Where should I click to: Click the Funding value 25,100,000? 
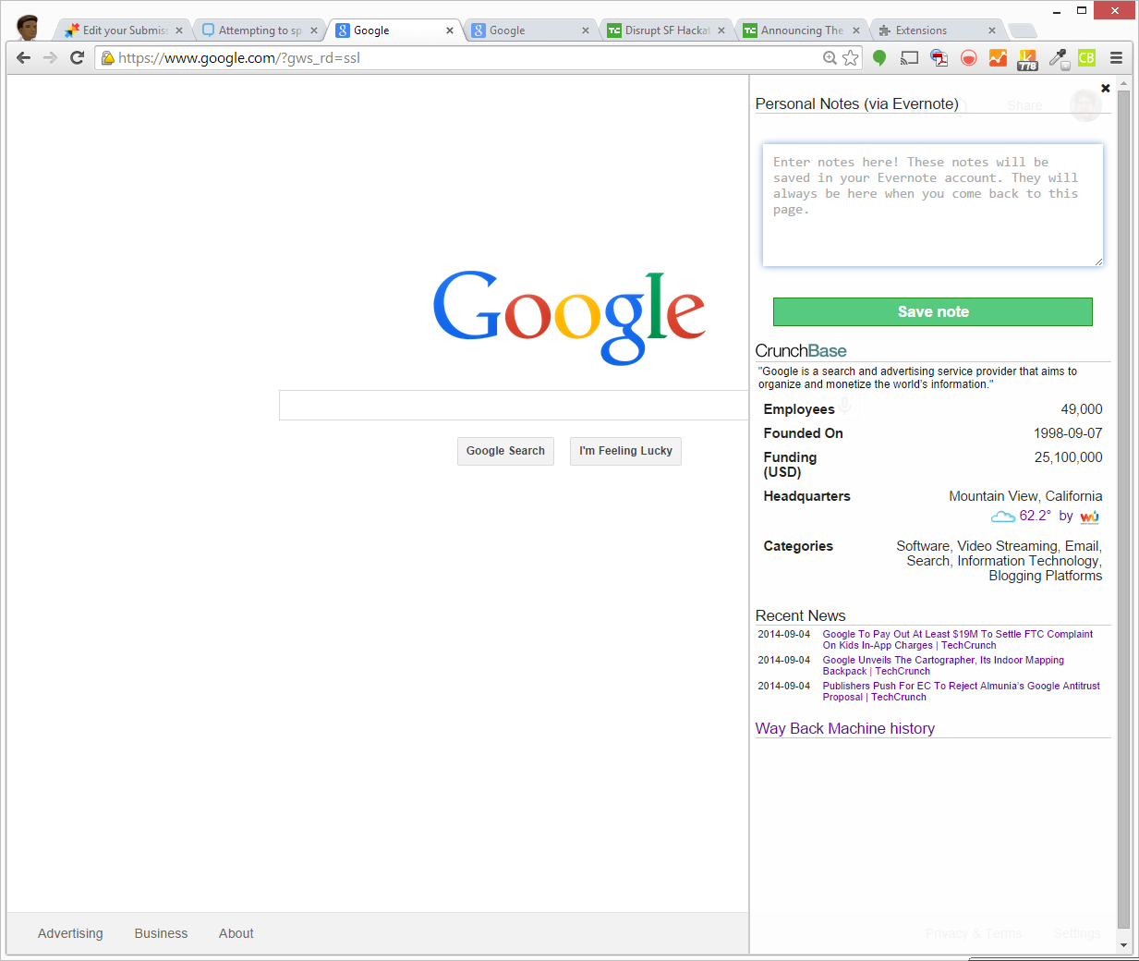tap(1068, 457)
